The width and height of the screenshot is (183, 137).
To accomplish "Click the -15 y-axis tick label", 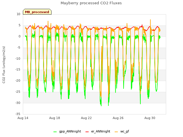I will (x=18, y=70).
